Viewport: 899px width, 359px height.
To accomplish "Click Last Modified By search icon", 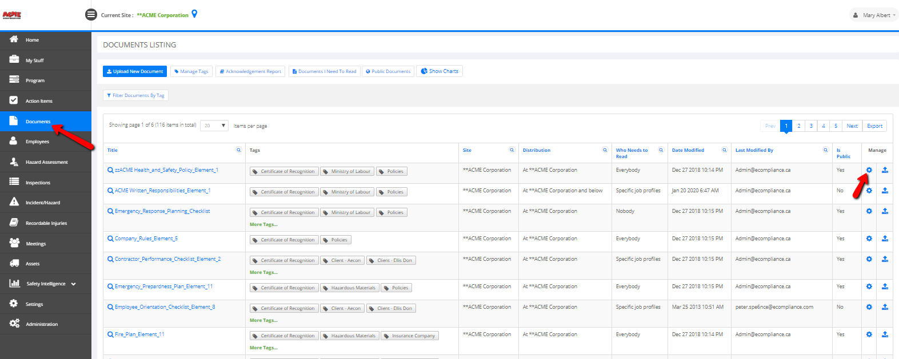I will pos(826,150).
